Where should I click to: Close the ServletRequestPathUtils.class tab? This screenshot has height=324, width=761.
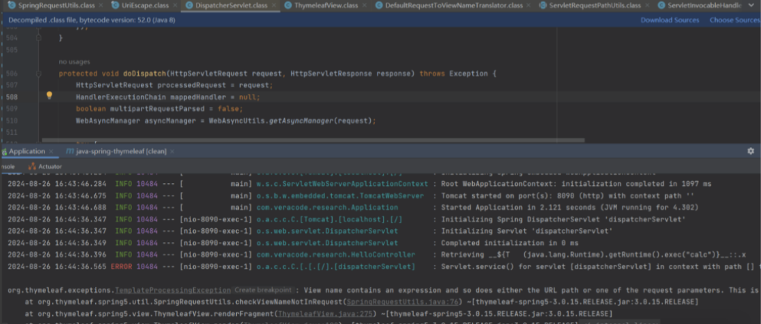pos(648,6)
